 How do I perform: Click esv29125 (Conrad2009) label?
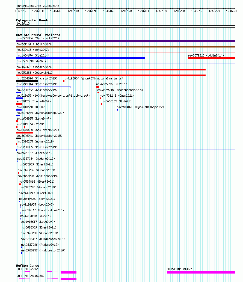pyautogui.click(x=34, y=102)
